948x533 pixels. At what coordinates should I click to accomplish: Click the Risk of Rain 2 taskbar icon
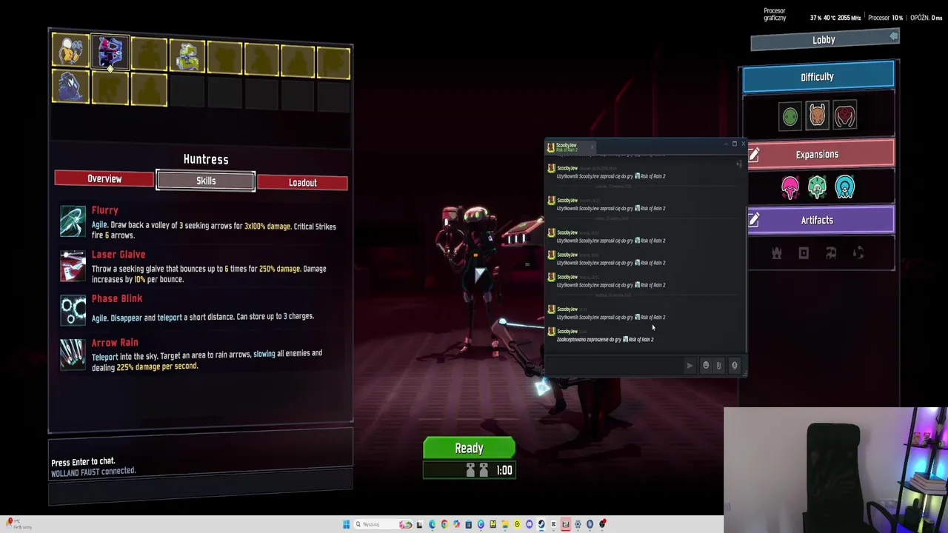tap(565, 525)
